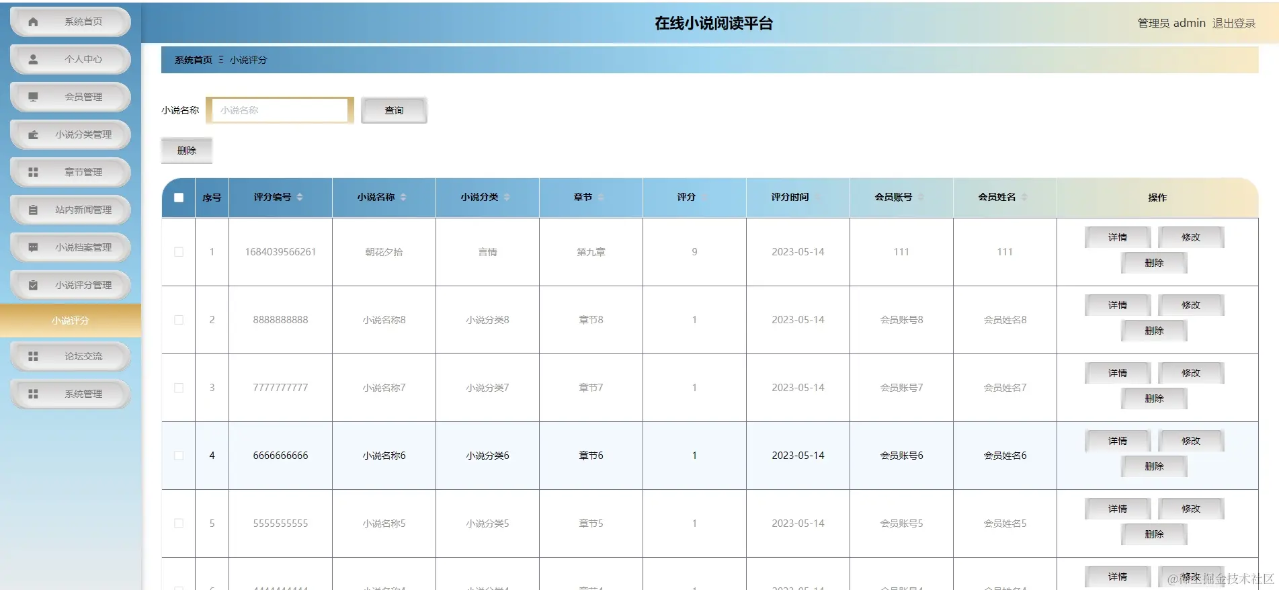Click the checklist icon beside 小说评分管理

tap(33, 285)
